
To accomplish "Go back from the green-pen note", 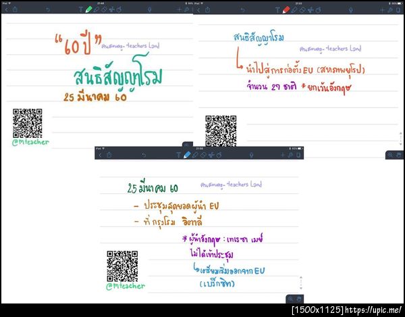I will [x=7, y=10].
